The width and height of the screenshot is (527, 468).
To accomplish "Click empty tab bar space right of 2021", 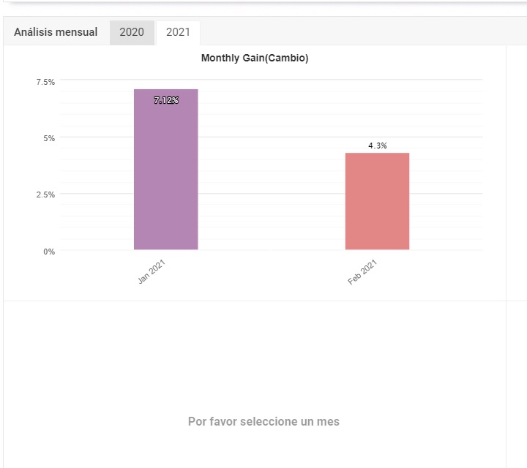I will pyautogui.click(x=366, y=32).
